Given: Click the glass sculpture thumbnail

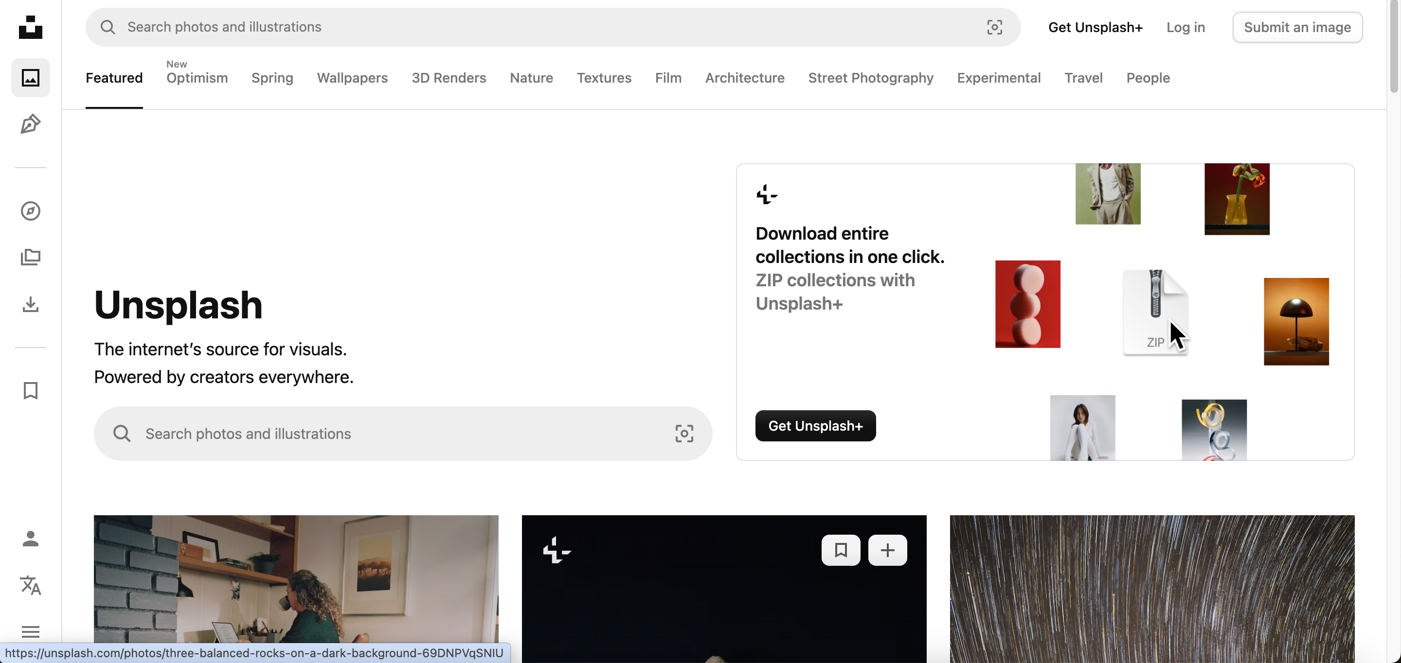Looking at the screenshot, I should (x=1214, y=430).
